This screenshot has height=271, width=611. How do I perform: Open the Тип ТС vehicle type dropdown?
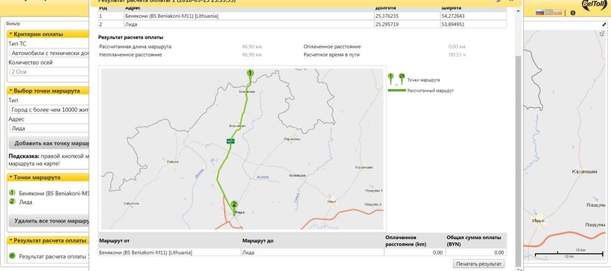coord(49,53)
